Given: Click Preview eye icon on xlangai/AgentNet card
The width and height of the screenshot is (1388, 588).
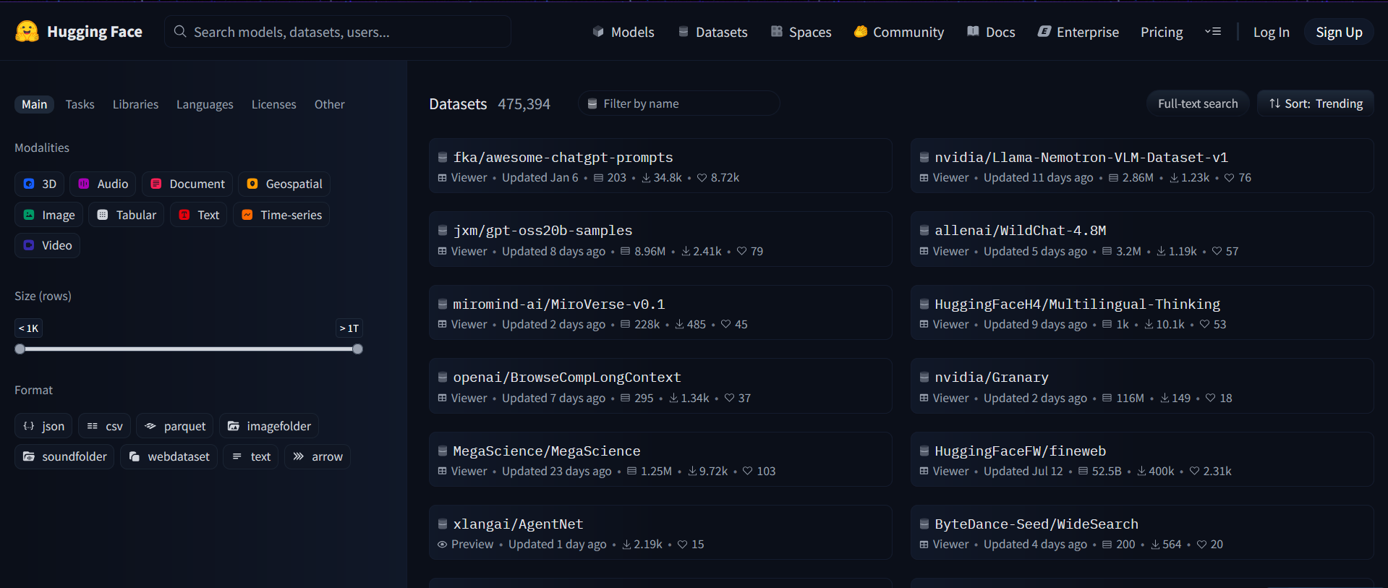Looking at the screenshot, I should [x=442, y=544].
